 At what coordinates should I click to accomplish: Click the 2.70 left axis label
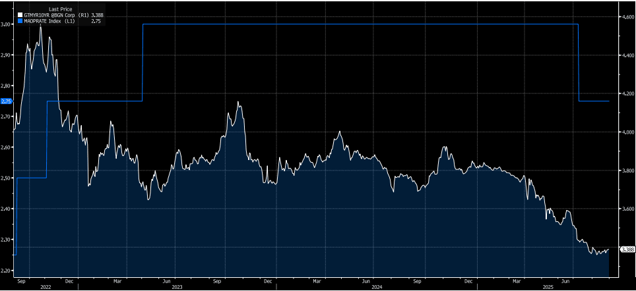pyautogui.click(x=7, y=117)
